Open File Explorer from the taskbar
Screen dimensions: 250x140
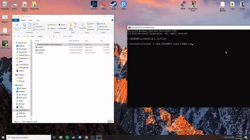[x=61, y=137]
